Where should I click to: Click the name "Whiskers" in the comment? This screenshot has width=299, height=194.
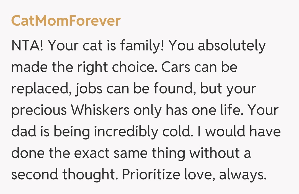pos(100,110)
